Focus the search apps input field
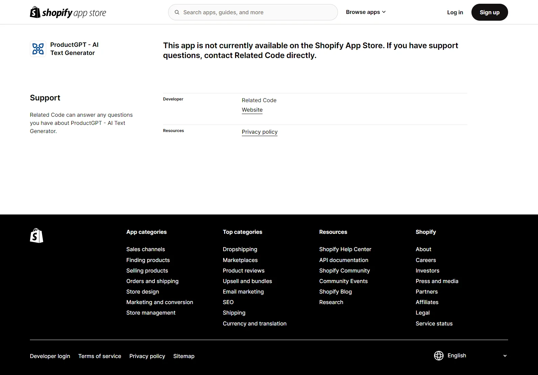 [253, 12]
